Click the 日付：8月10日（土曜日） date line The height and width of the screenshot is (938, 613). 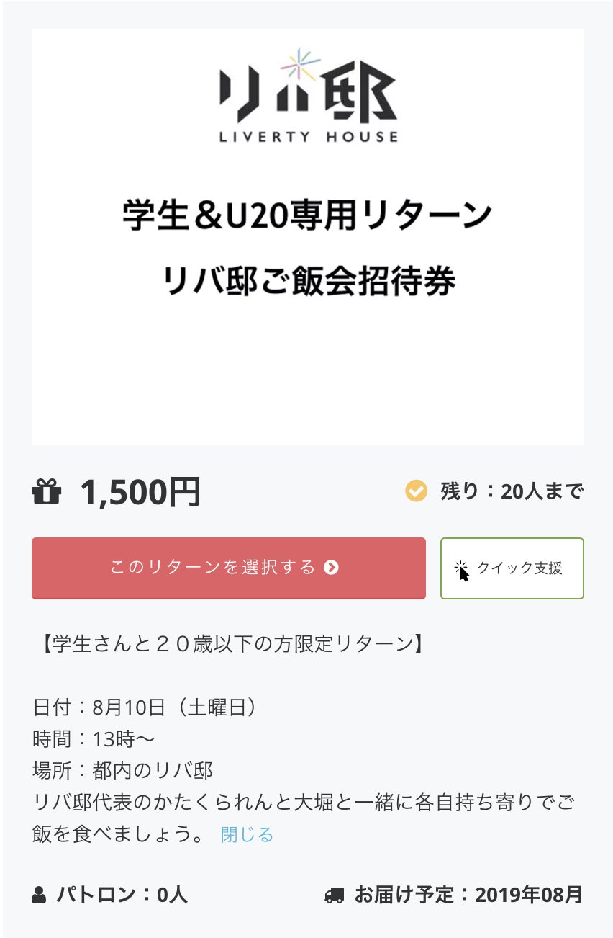point(145,707)
